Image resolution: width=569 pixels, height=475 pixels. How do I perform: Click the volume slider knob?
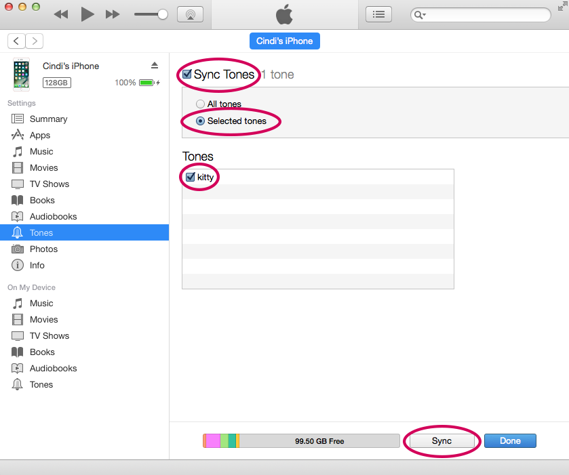click(163, 14)
